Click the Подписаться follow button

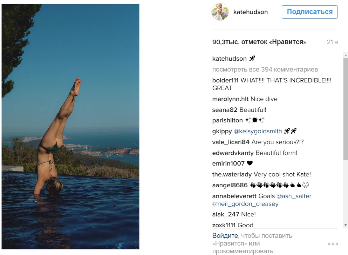pyautogui.click(x=309, y=12)
